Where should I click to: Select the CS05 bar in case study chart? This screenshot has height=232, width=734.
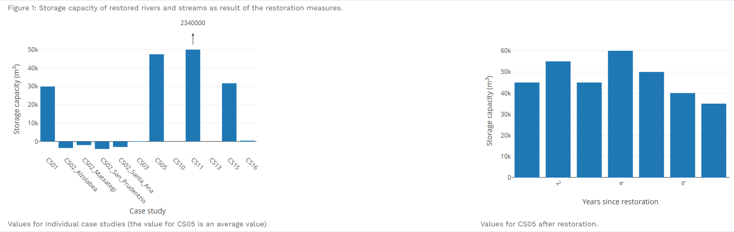(x=157, y=98)
